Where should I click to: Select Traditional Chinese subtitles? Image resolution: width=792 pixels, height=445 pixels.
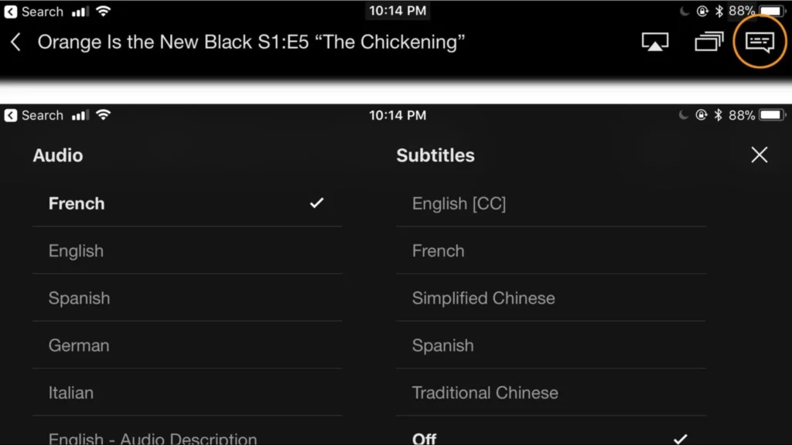[485, 392]
